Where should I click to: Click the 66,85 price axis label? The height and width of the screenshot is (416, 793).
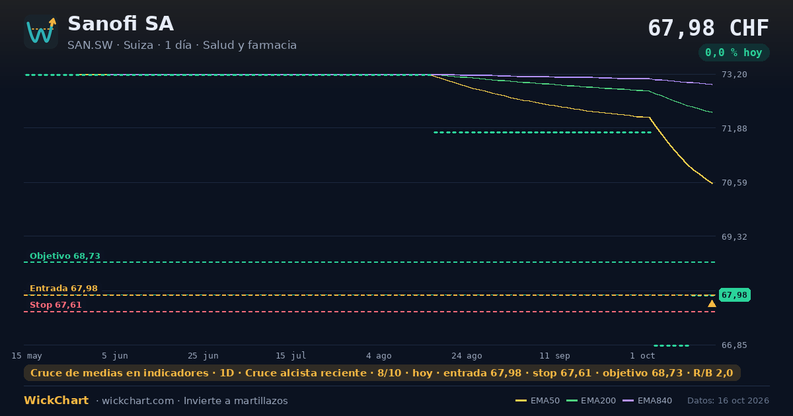pyautogui.click(x=734, y=345)
